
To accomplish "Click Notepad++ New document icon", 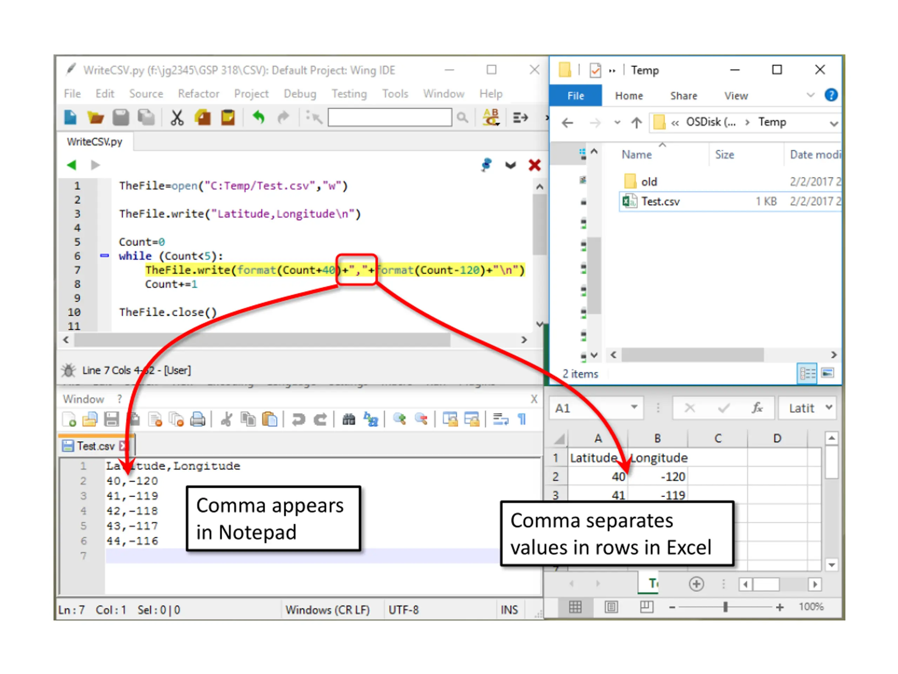I will click(69, 419).
